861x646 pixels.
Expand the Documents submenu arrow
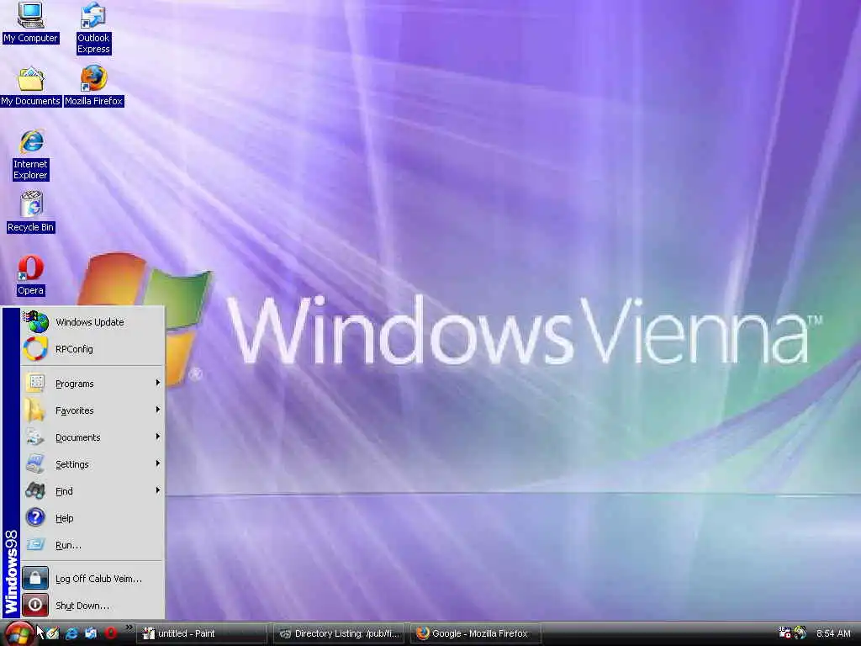(157, 437)
